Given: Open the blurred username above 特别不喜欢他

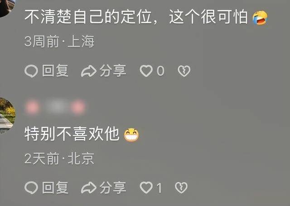Looking at the screenshot, I should tap(55, 107).
